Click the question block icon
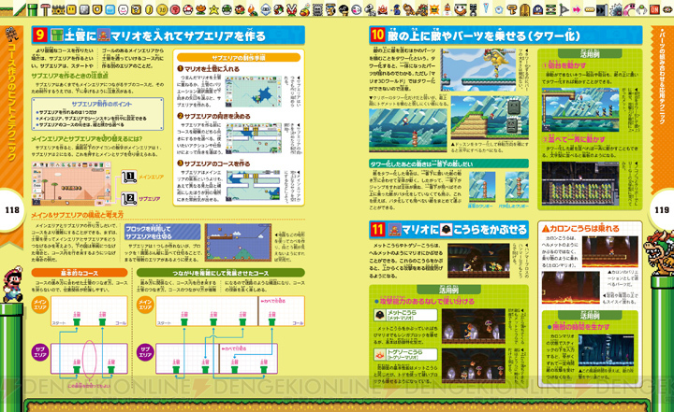674x412 pixels. (136, 9)
